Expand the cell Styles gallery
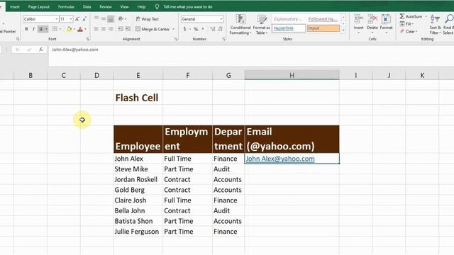Image resolution: width=454 pixels, height=255 pixels. tap(343, 30)
